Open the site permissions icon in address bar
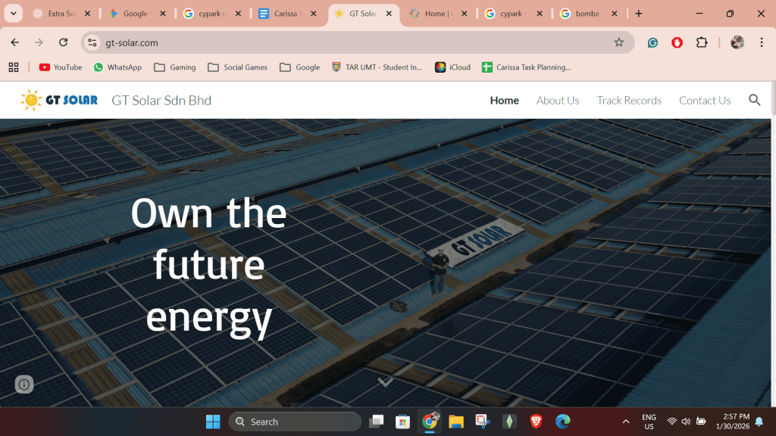This screenshot has width=776, height=436. point(91,42)
